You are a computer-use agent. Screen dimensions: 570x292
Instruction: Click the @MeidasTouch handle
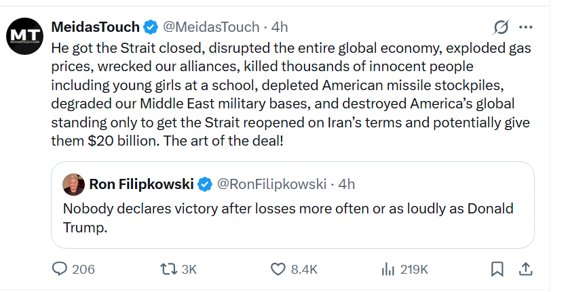211,27
